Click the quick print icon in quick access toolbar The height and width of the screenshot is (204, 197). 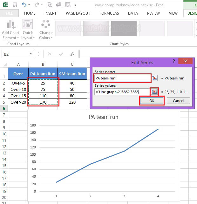pos(59,5)
